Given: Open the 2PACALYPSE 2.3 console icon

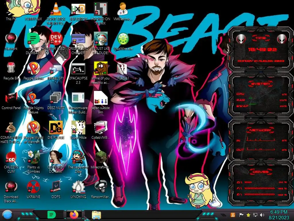Looking at the screenshot, I should [78, 68].
